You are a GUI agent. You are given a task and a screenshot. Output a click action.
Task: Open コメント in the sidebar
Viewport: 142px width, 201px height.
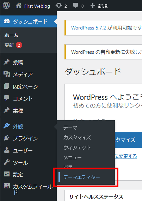[23, 99]
